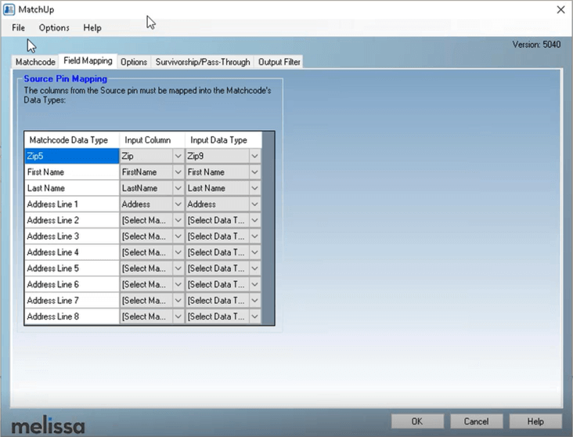Viewport: 573px width, 437px height.
Task: Open the First Name input data type dropdown
Action: pyautogui.click(x=254, y=172)
